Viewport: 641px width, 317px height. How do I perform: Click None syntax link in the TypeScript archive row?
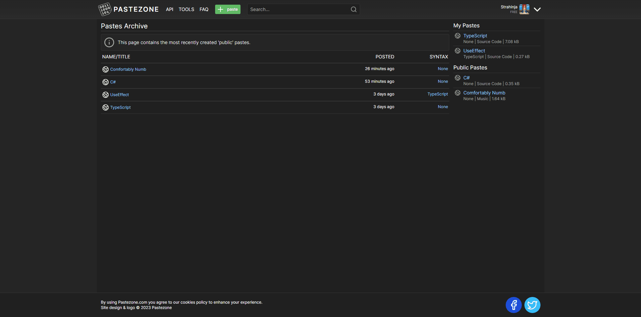[x=443, y=107]
